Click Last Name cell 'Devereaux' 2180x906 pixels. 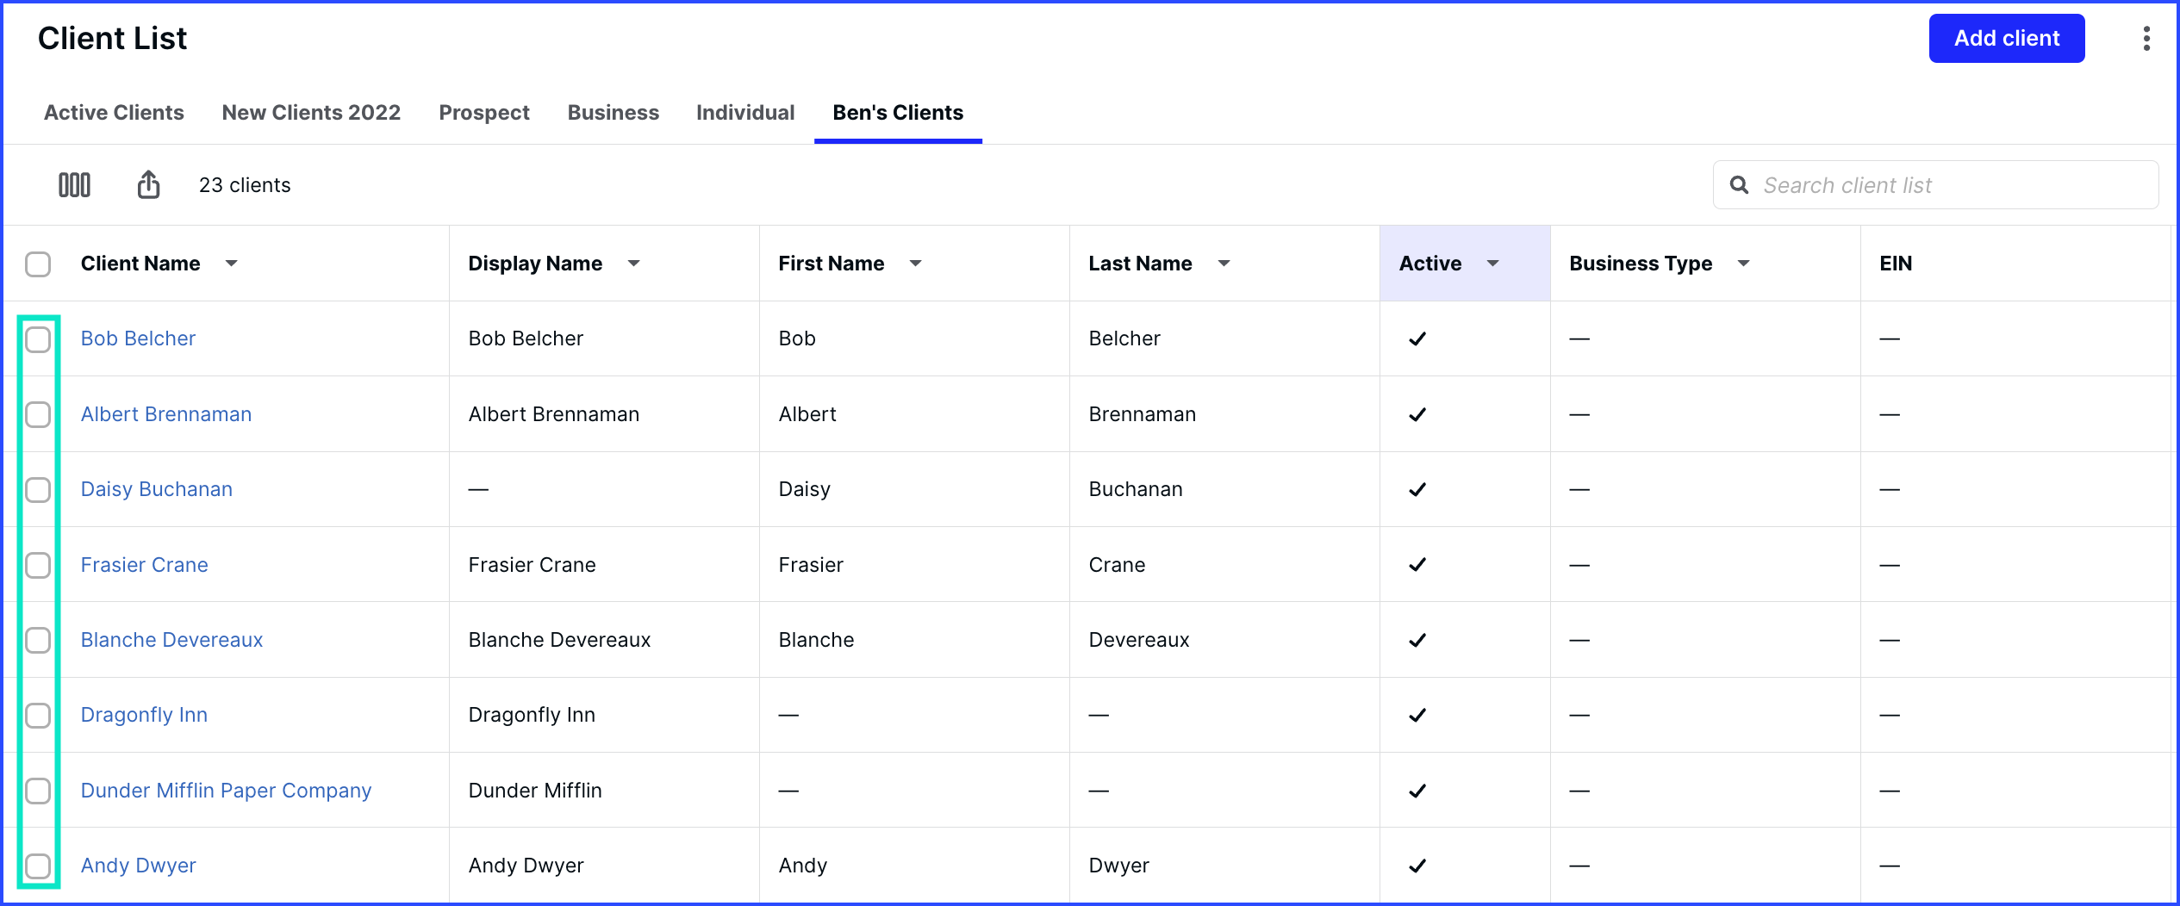click(1139, 640)
